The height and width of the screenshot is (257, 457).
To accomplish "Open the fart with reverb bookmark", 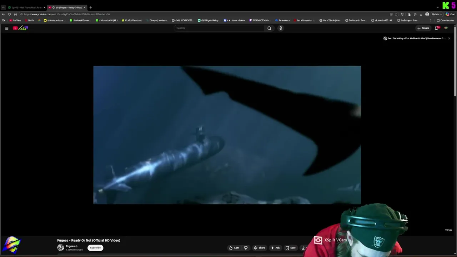I will (304, 20).
